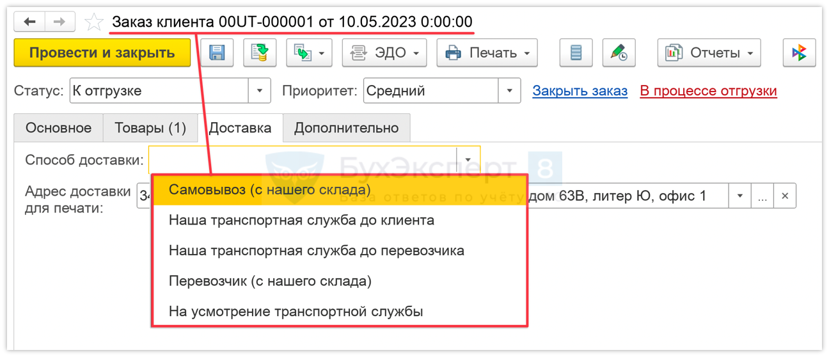829x357 pixels.
Task: Click the colorful play triangle icon
Action: tap(800, 52)
